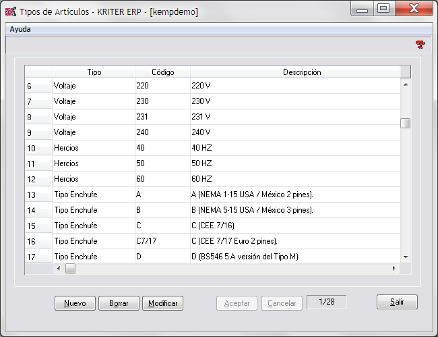Click the vertical scrollbar thumb

click(405, 123)
